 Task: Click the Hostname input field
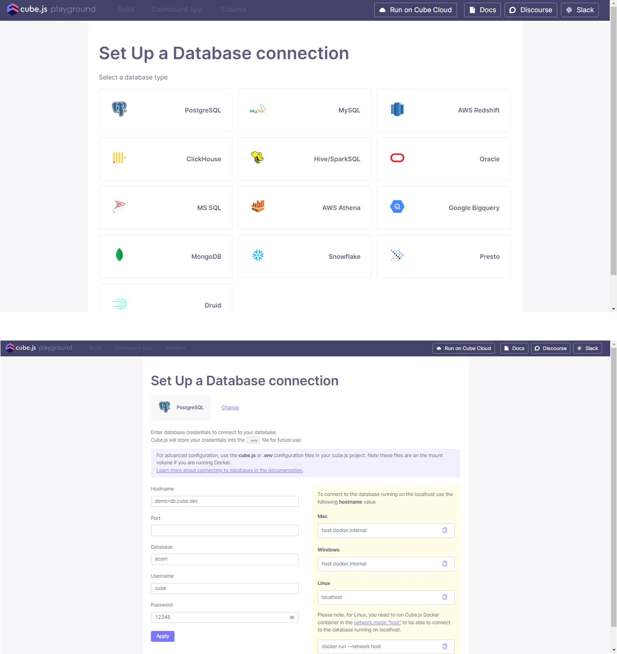coord(225,501)
